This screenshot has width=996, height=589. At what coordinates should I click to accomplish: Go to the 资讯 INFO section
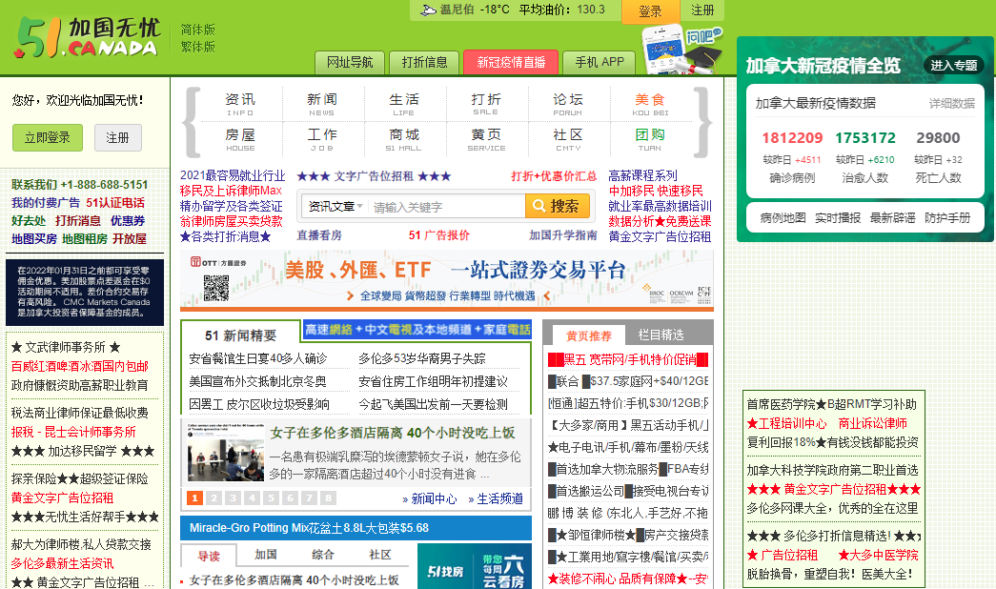coord(240,104)
